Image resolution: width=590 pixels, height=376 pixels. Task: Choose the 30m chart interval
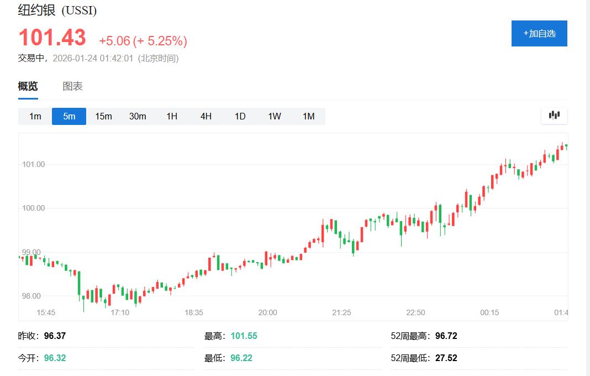tap(138, 116)
